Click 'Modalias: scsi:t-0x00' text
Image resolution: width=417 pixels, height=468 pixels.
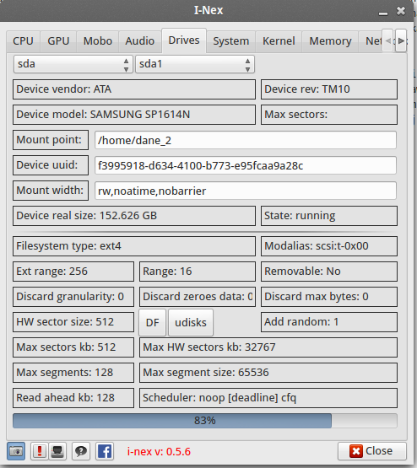317,246
